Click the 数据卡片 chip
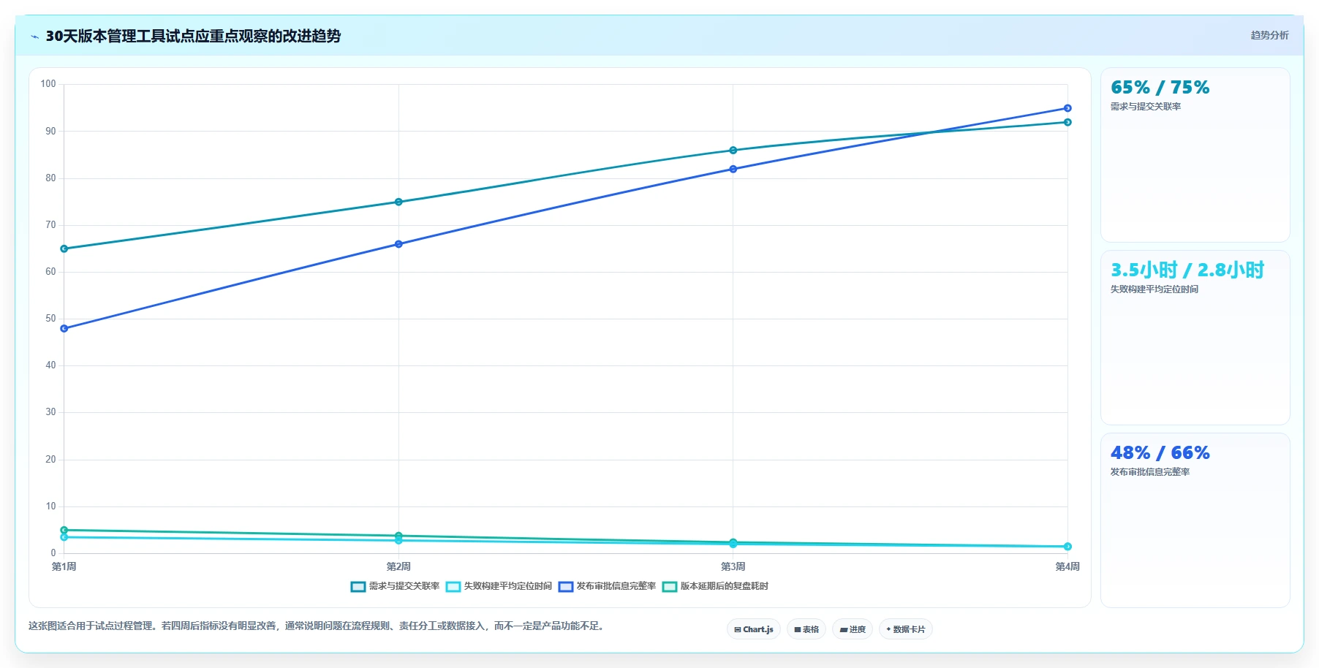The width and height of the screenshot is (1319, 668). [906, 629]
